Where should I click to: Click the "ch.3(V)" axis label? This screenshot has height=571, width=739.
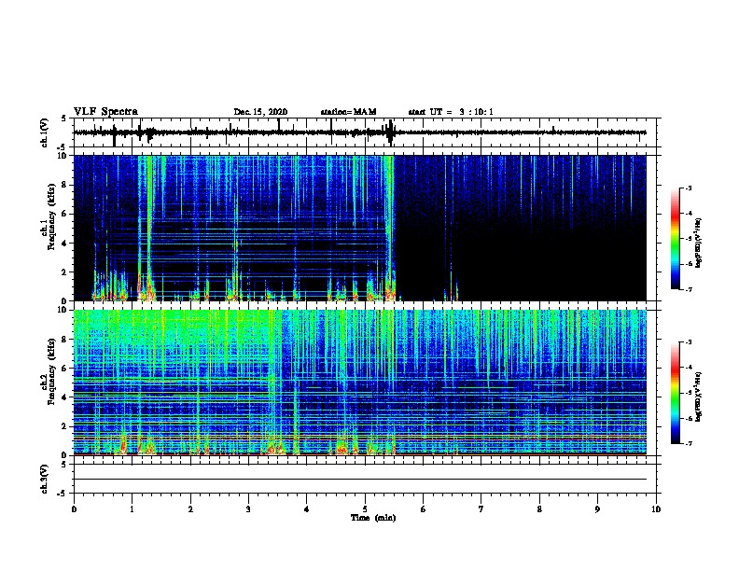[45, 479]
